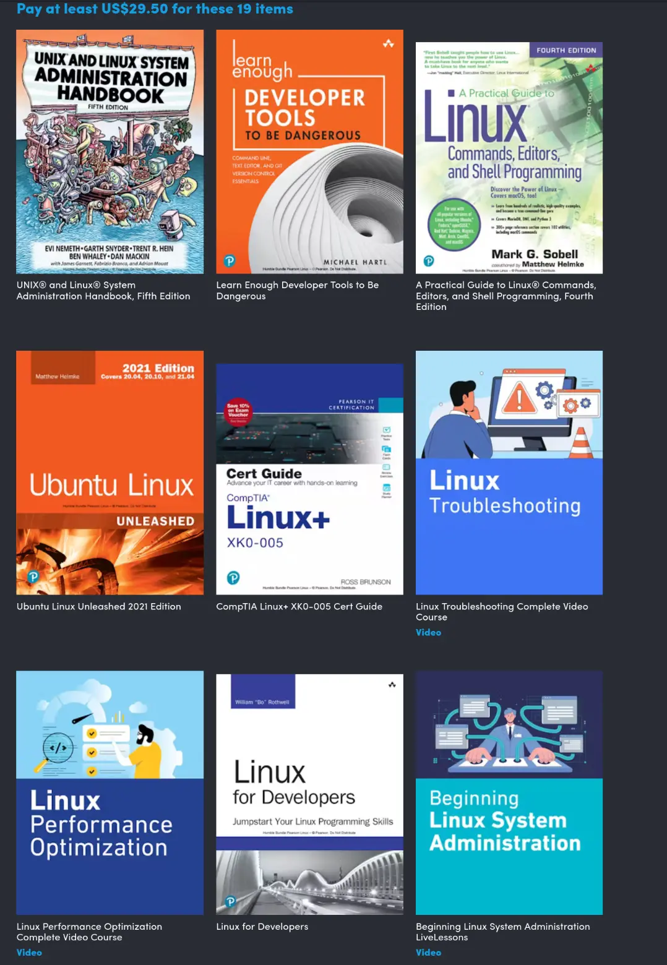Click the Pearson logo on the Linux+ Cert Guide cover

[x=232, y=578]
